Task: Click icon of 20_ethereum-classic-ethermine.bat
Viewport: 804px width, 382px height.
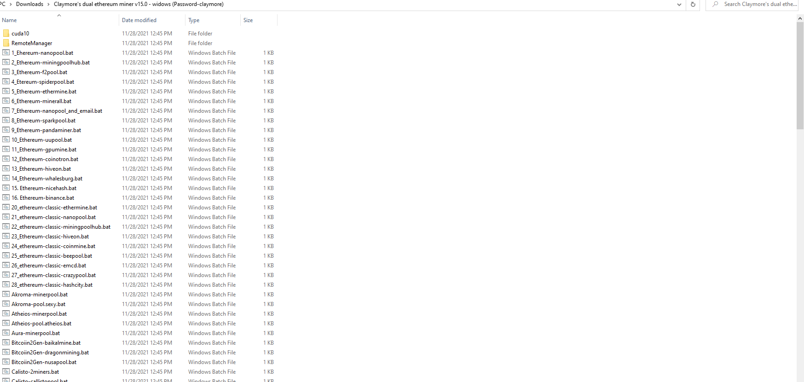Action: [6, 207]
